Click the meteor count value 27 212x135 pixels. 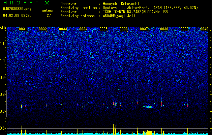(x=49, y=16)
